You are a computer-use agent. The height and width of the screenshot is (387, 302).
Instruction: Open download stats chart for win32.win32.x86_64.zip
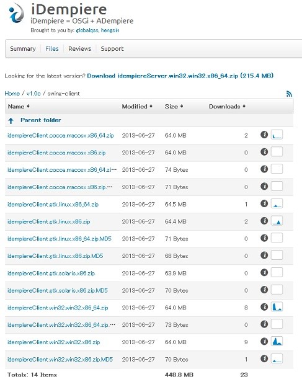point(277,307)
